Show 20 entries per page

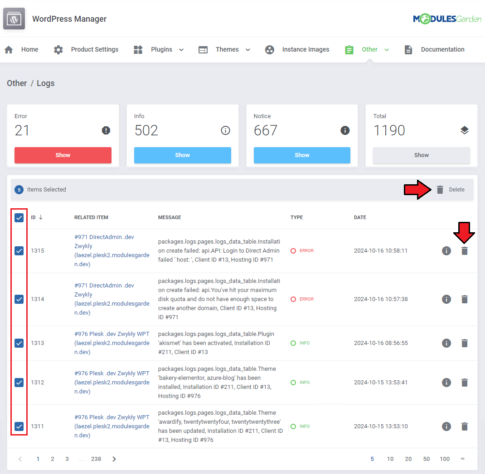(408, 459)
